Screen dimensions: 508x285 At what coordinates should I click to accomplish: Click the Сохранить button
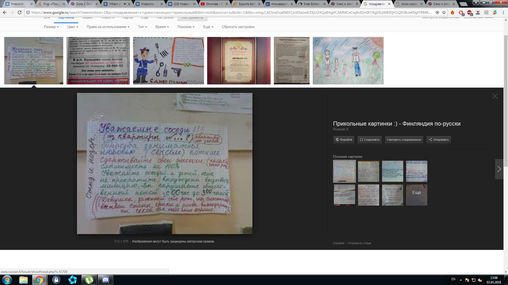(x=369, y=140)
